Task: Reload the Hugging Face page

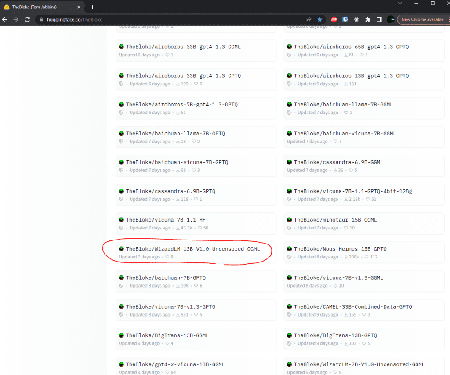Action: tap(27, 19)
